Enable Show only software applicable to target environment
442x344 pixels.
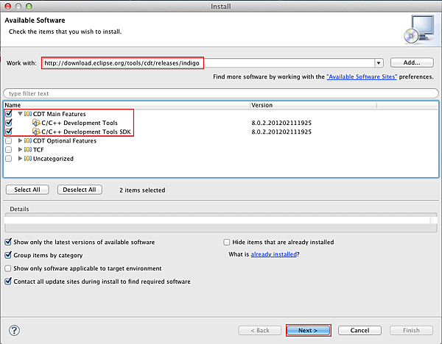point(8,268)
